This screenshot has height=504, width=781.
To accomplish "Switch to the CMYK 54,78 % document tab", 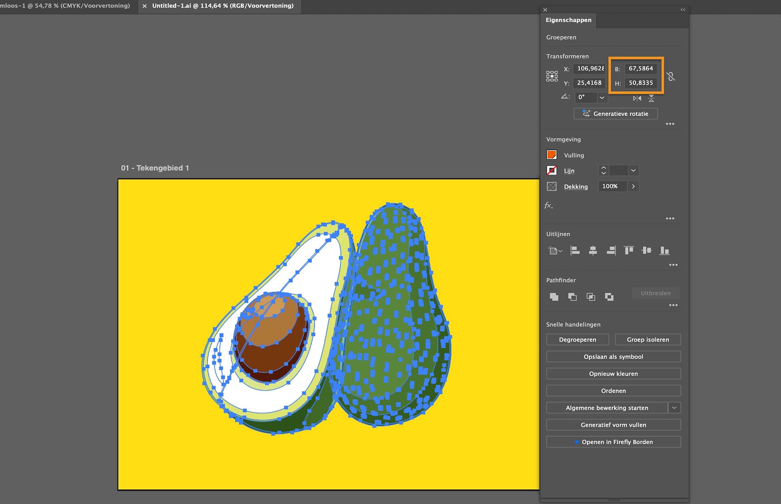I will point(65,6).
